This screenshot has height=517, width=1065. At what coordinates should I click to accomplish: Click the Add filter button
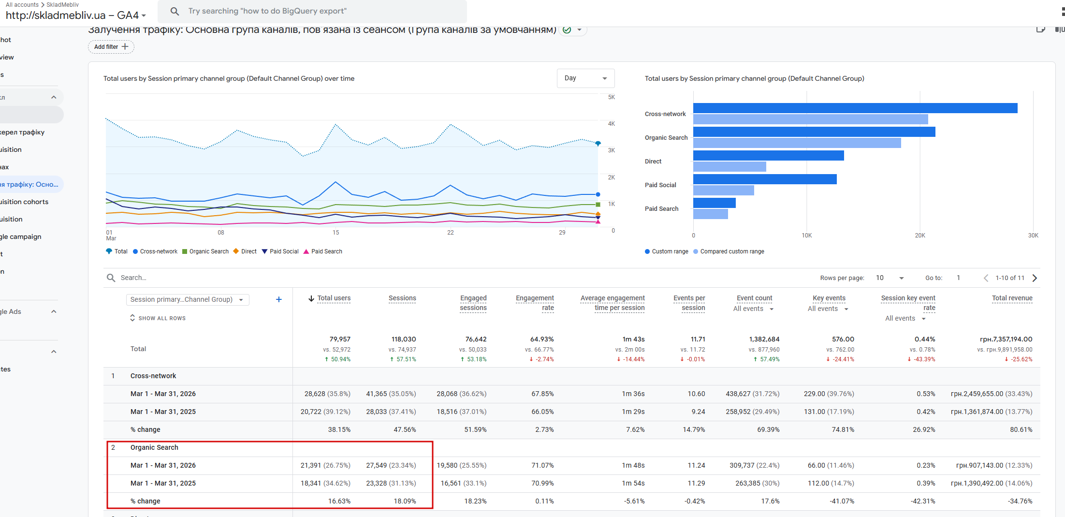pyautogui.click(x=111, y=47)
